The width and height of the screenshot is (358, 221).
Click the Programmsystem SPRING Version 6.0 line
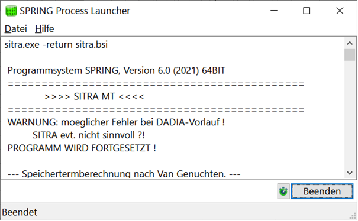116,70
